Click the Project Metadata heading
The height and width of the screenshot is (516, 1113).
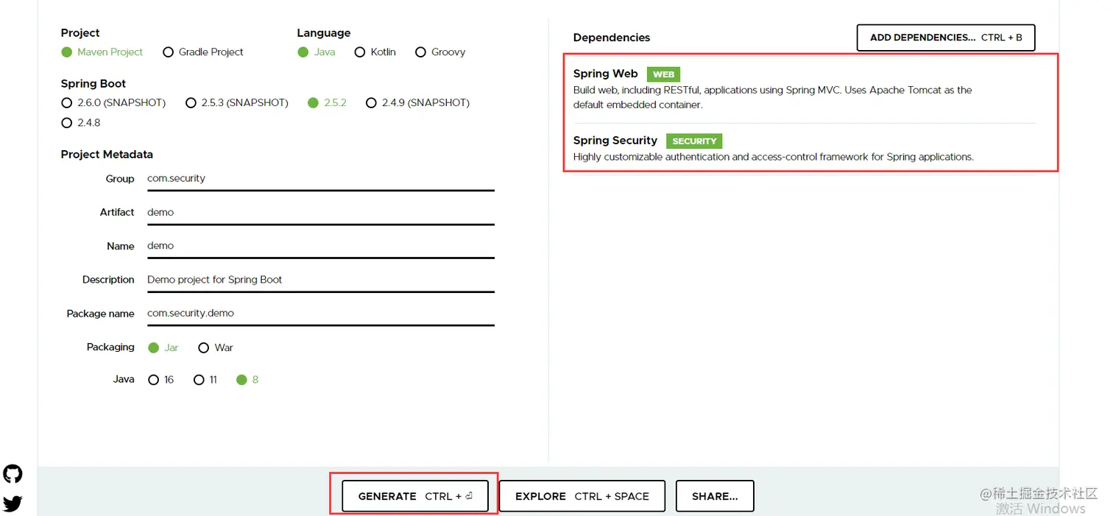point(107,155)
